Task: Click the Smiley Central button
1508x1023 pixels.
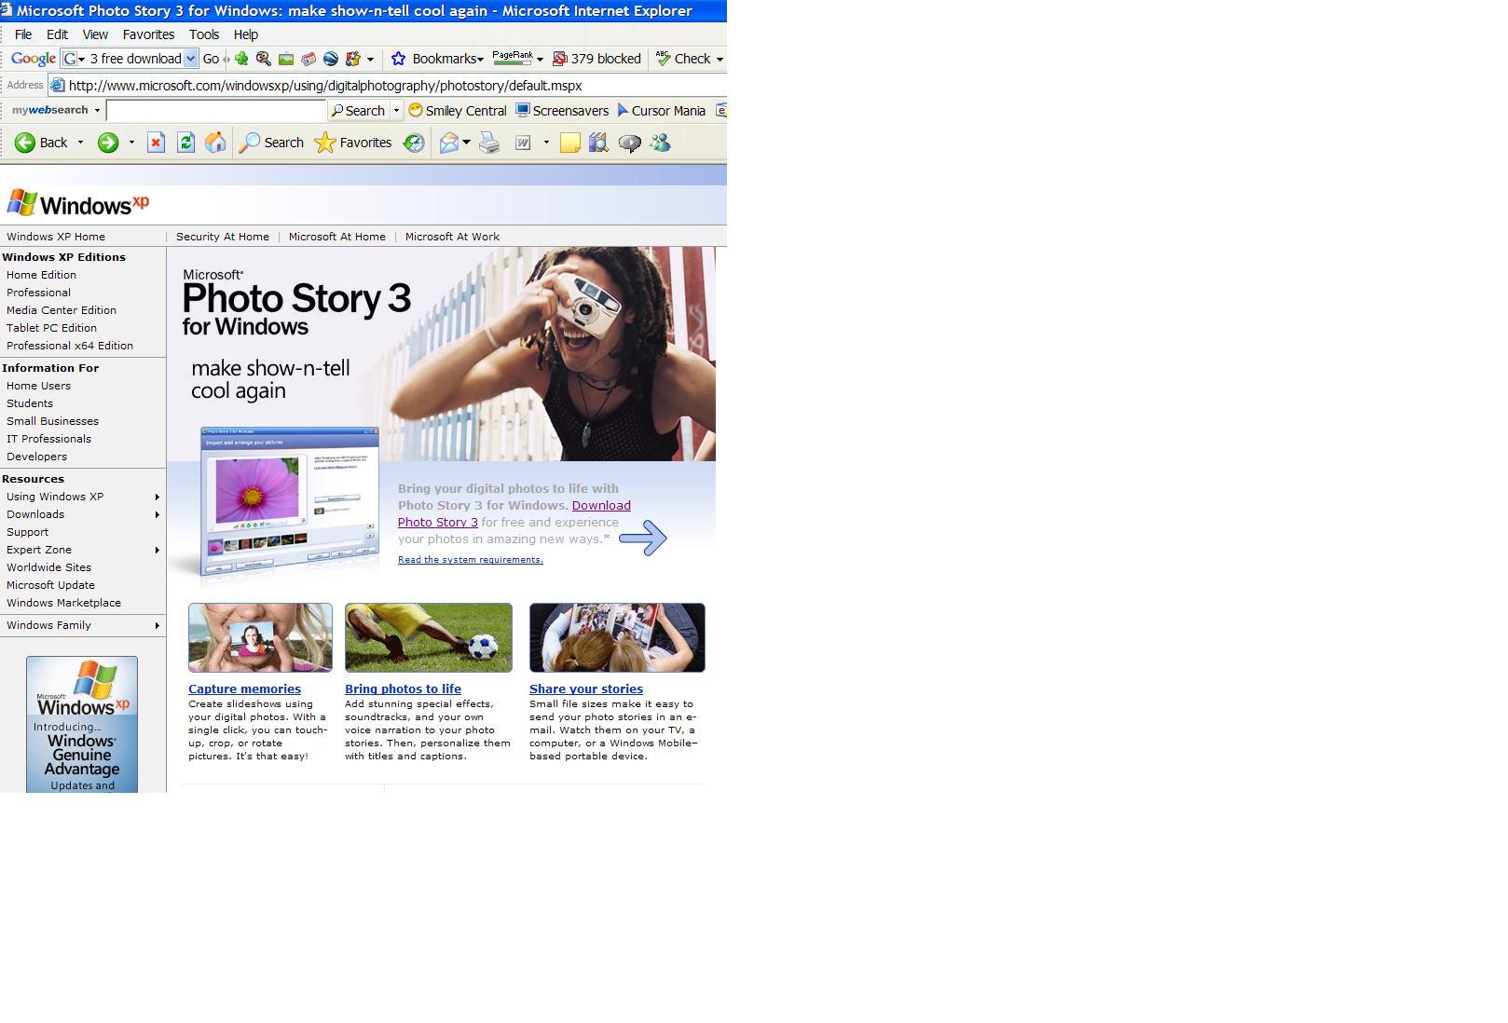Action: tap(458, 110)
